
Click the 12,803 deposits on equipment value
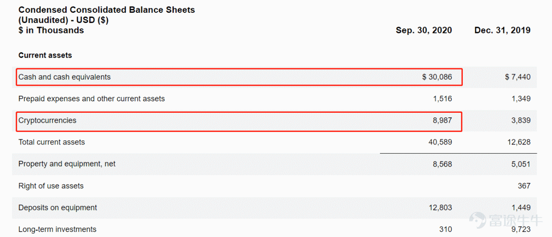440,208
